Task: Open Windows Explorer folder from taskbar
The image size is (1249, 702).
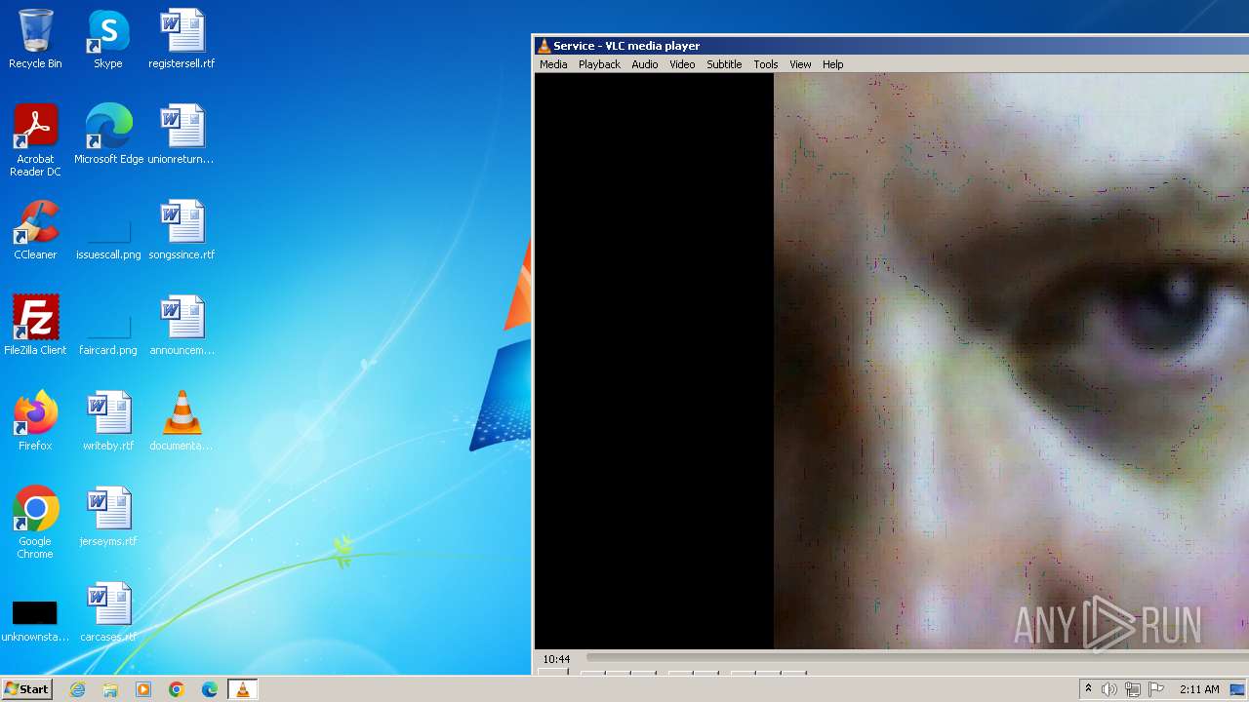Action: [110, 689]
